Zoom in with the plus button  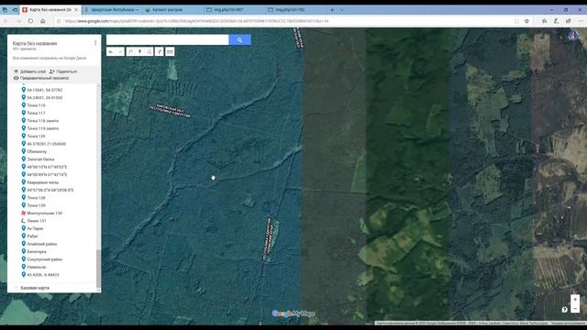(575, 300)
